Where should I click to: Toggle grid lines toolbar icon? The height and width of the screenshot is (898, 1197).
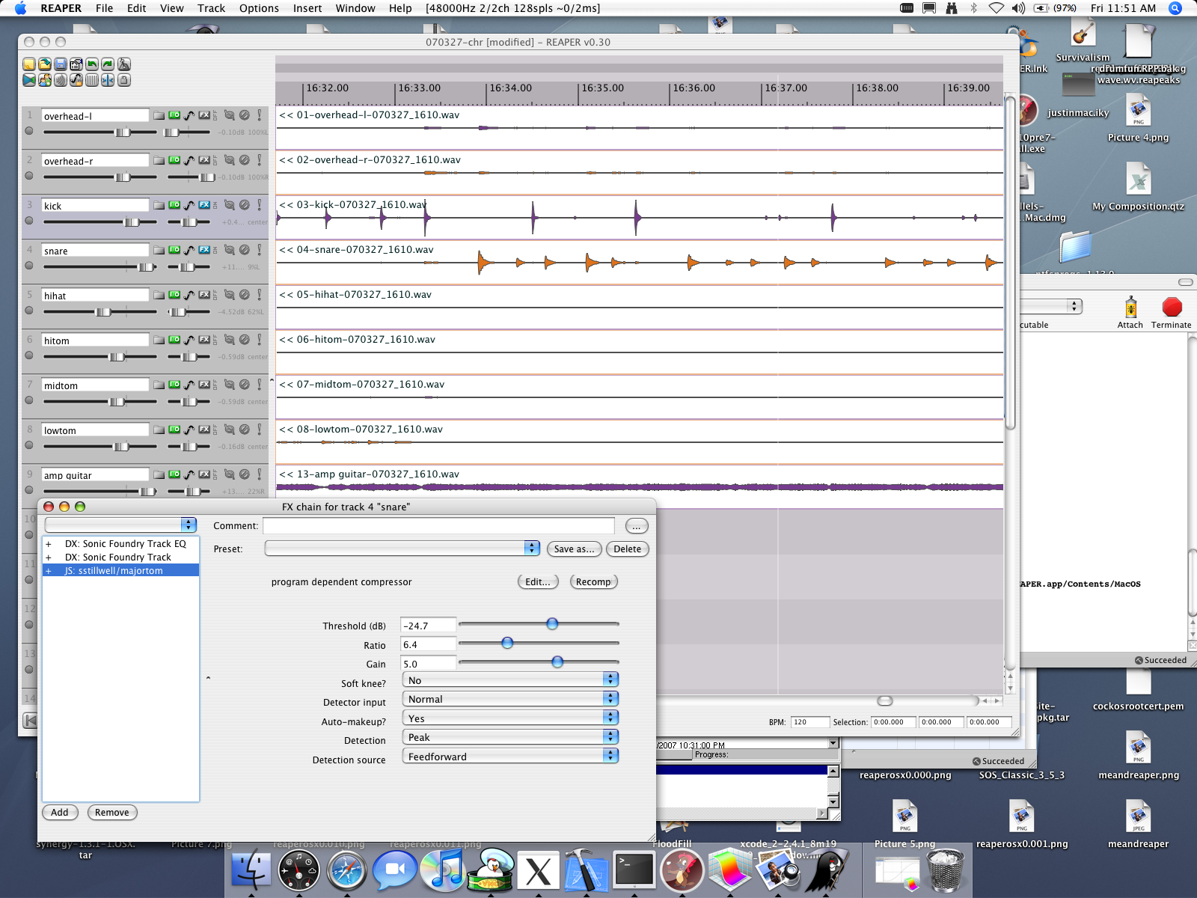pos(92,80)
